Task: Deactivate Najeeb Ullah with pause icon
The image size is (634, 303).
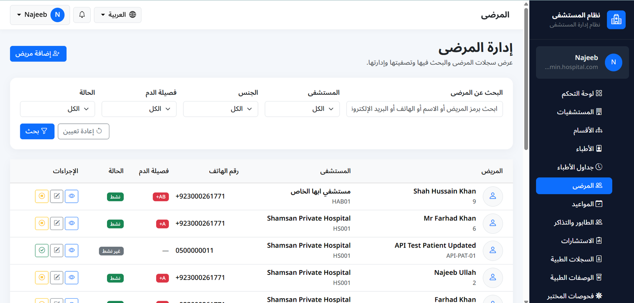Action: pos(42,278)
